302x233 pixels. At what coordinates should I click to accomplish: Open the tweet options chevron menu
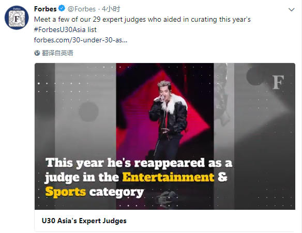click(x=291, y=10)
